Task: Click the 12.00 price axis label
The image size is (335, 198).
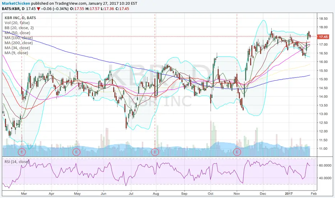Action: (x=323, y=131)
